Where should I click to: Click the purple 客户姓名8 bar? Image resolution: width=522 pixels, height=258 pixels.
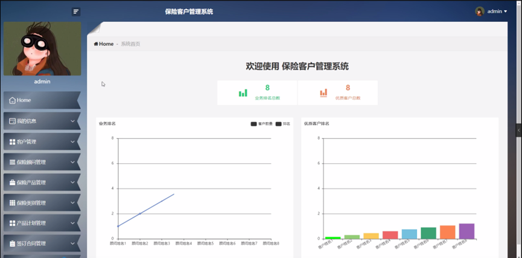point(466,231)
